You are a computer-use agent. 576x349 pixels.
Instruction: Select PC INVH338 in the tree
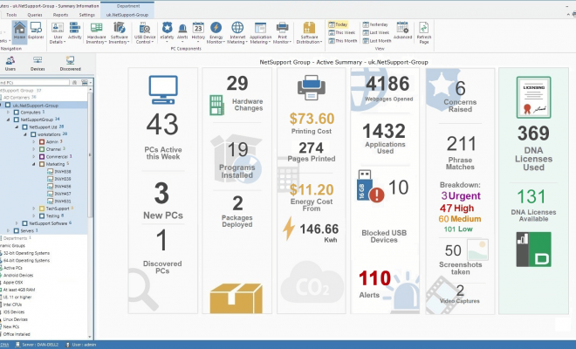(59, 172)
